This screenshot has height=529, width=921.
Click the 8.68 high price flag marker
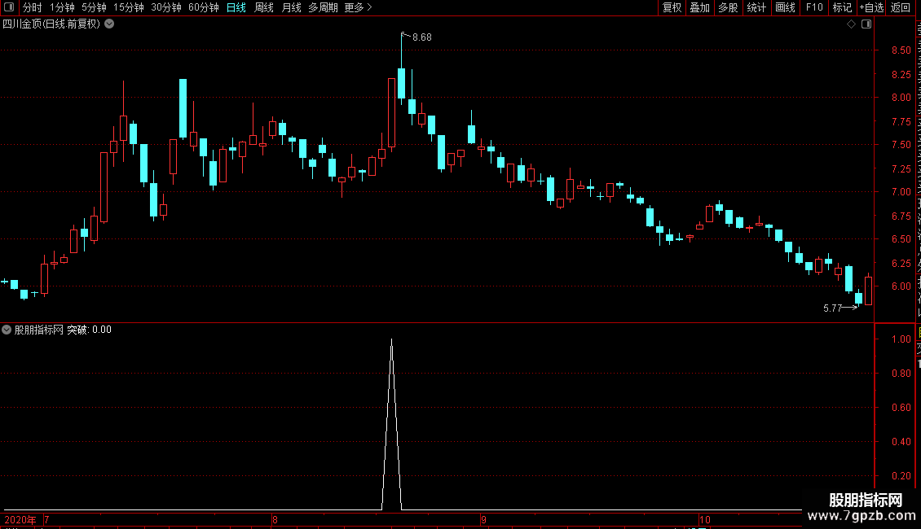pos(416,37)
